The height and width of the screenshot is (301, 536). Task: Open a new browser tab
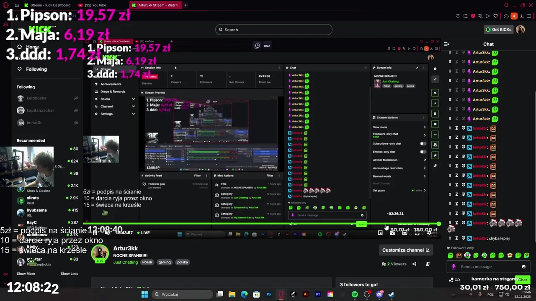pos(186,5)
